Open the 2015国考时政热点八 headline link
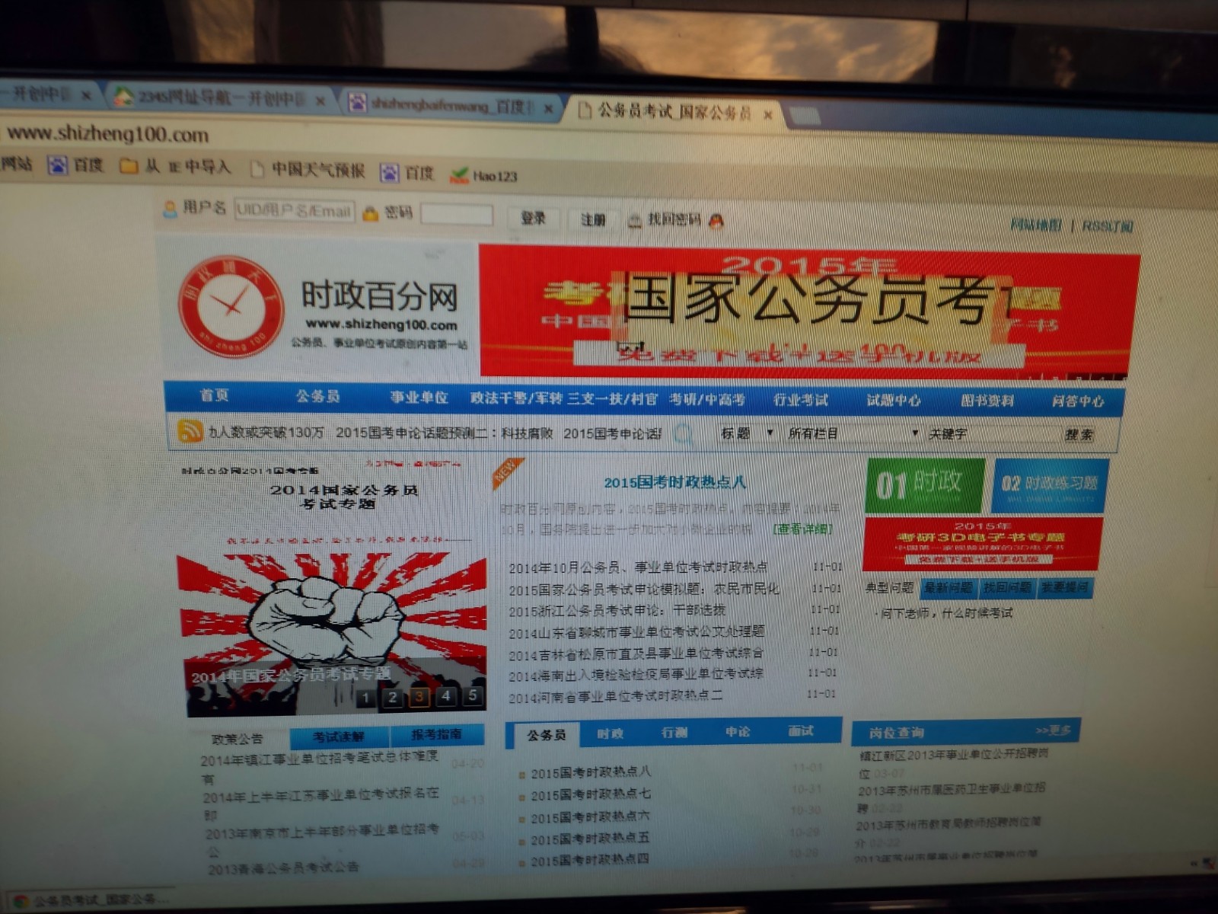 [x=674, y=482]
